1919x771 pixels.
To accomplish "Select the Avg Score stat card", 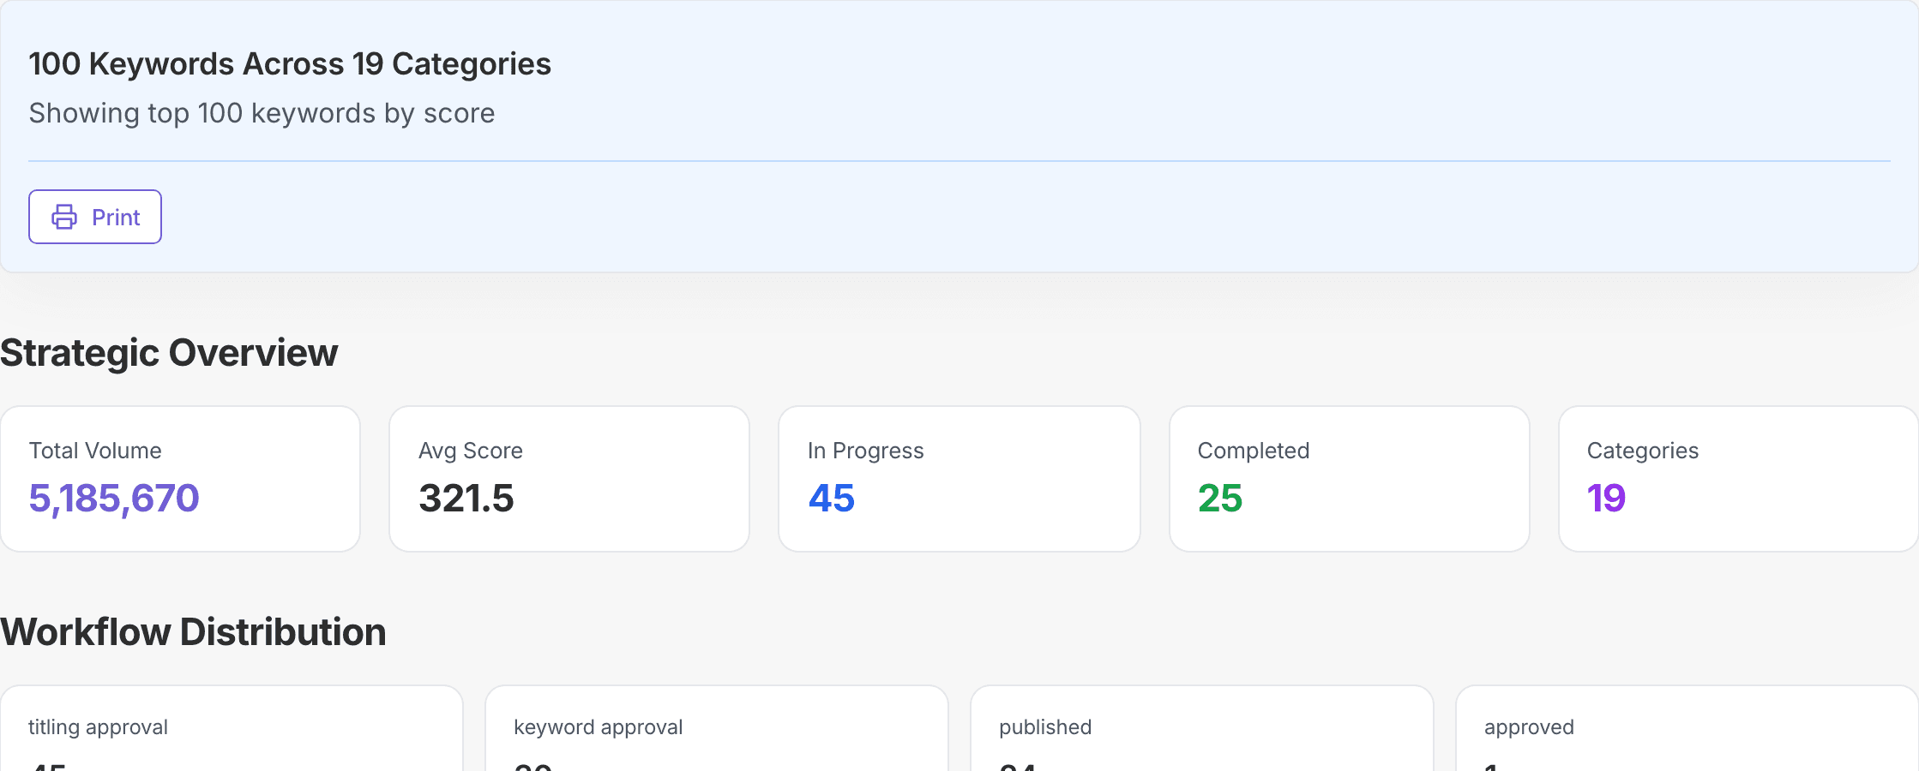I will coord(569,478).
